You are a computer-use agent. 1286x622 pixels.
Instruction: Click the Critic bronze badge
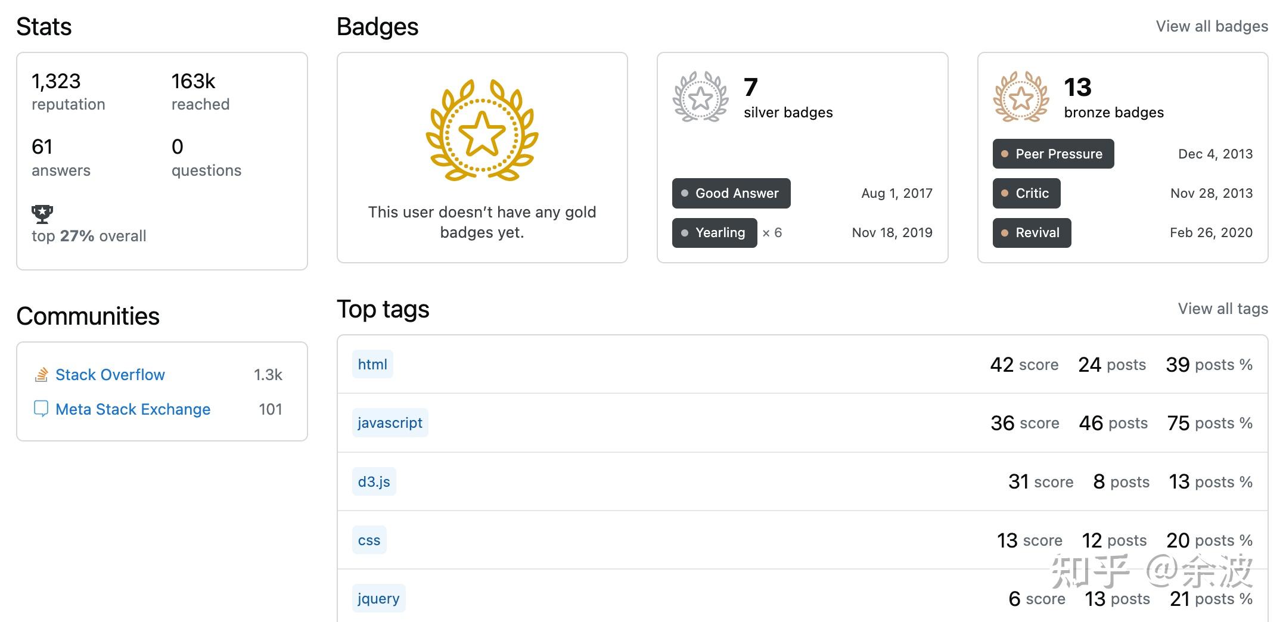[x=1026, y=193]
